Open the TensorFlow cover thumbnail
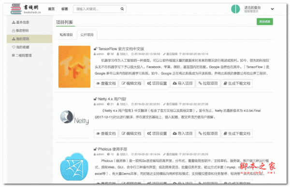 pos(74,67)
